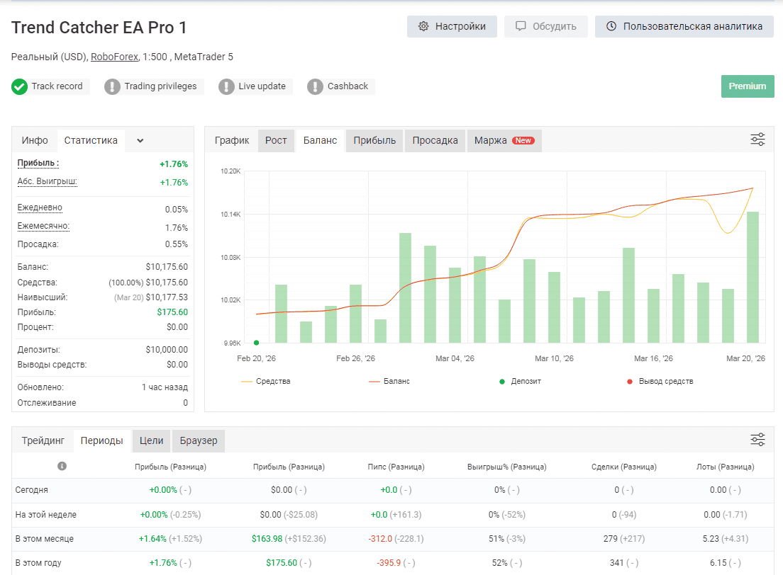The width and height of the screenshot is (783, 575).
Task: Click the Live update label
Action: (x=262, y=86)
